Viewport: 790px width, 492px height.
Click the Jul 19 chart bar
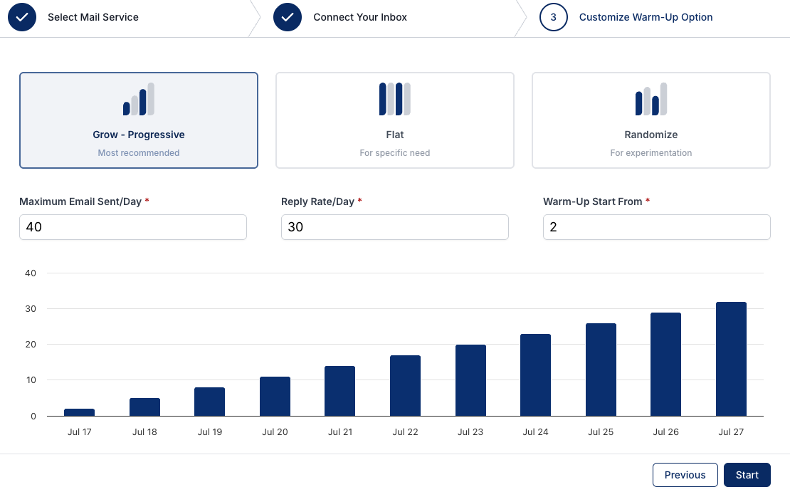pos(209,402)
